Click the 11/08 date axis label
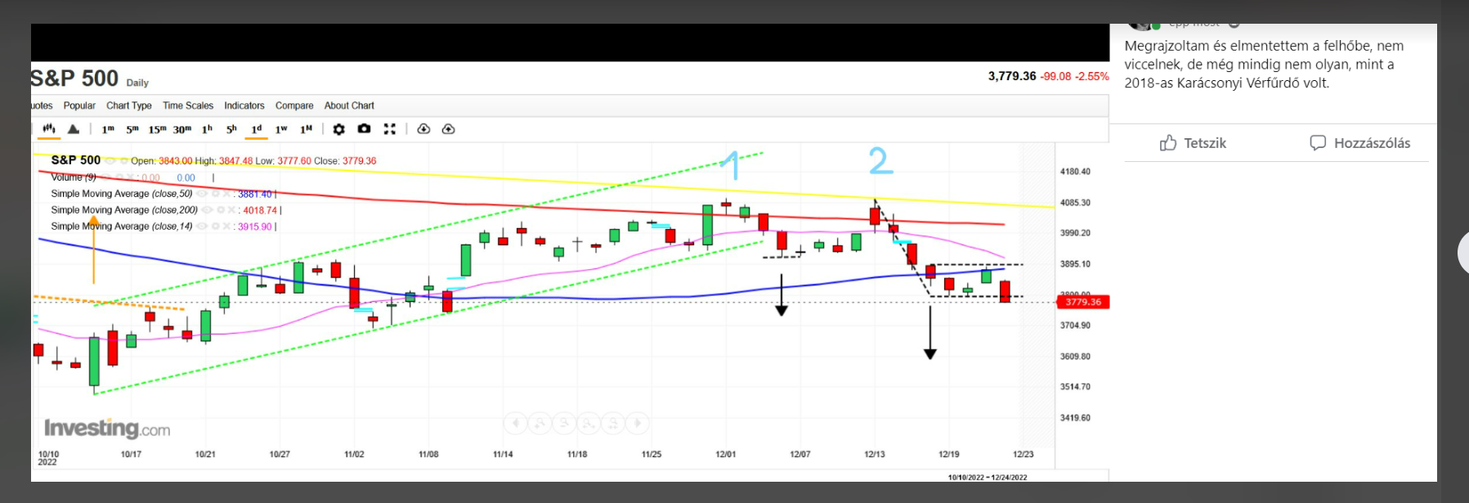This screenshot has width=1469, height=503. pos(428,454)
